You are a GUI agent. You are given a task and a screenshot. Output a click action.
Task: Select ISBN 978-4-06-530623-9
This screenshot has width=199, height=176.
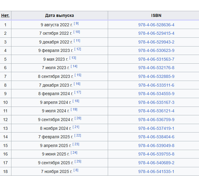pyautogui.click(x=156, y=50)
